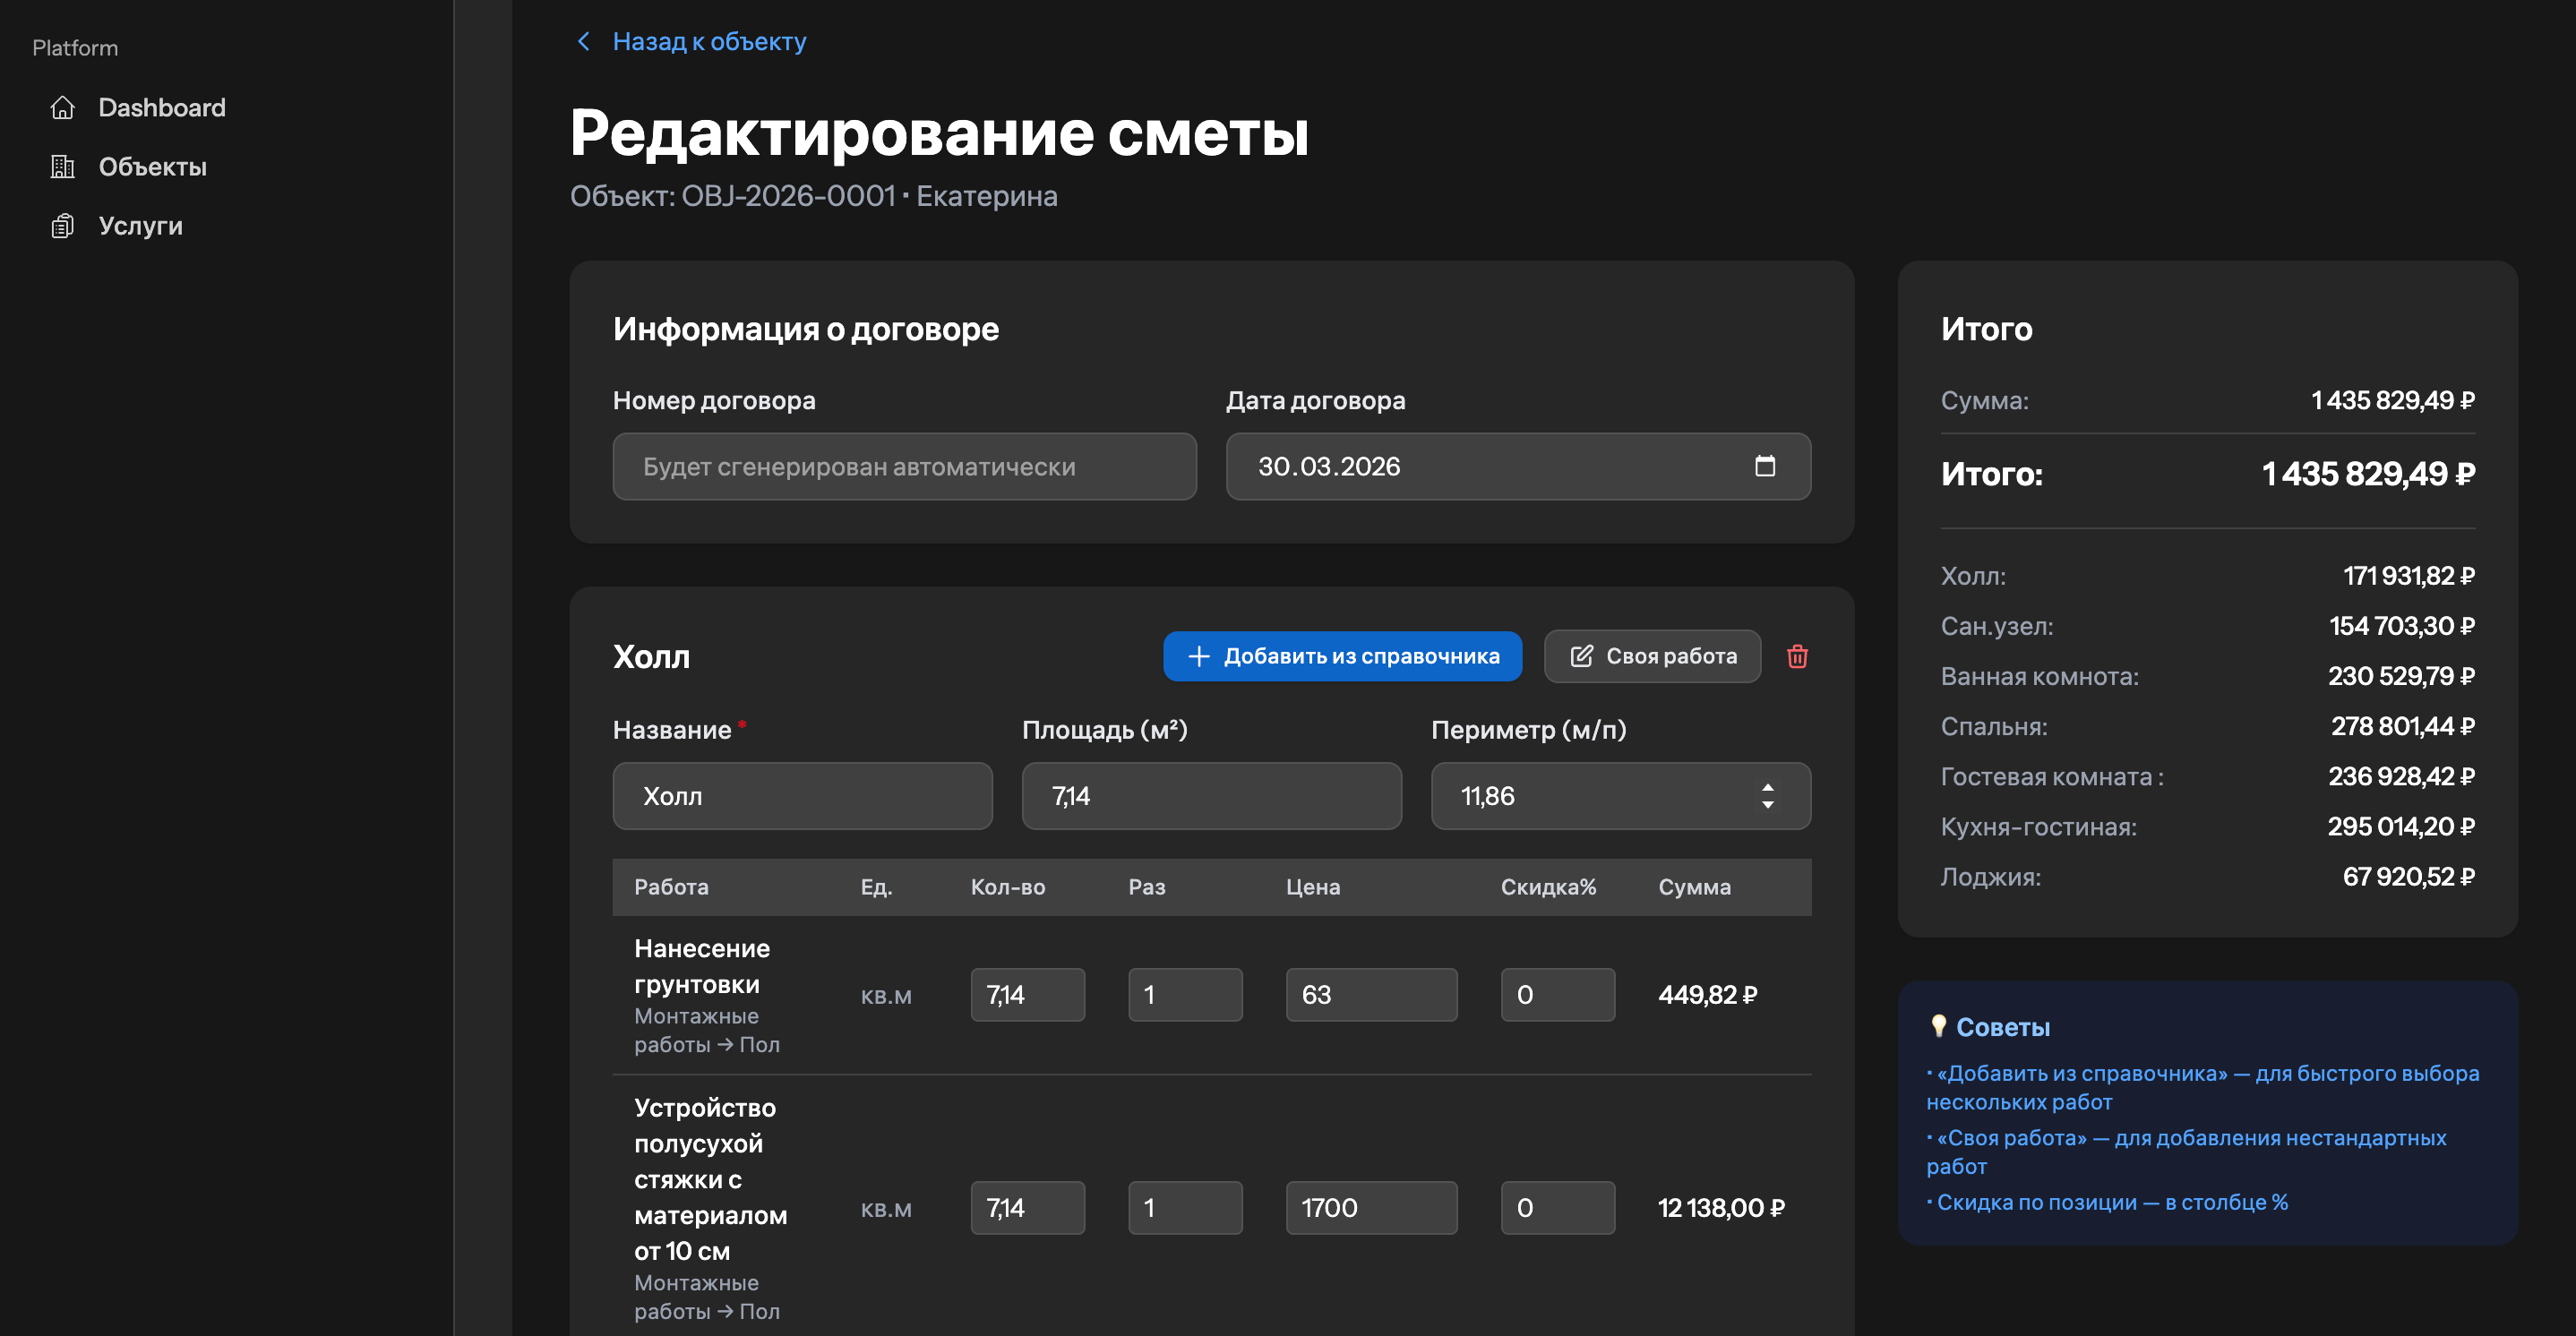Follow the Назад к объекту link

(709, 41)
